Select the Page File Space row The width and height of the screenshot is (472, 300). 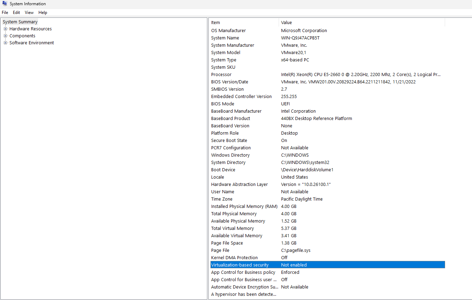328,243
